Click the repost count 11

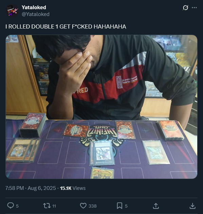click(54, 206)
